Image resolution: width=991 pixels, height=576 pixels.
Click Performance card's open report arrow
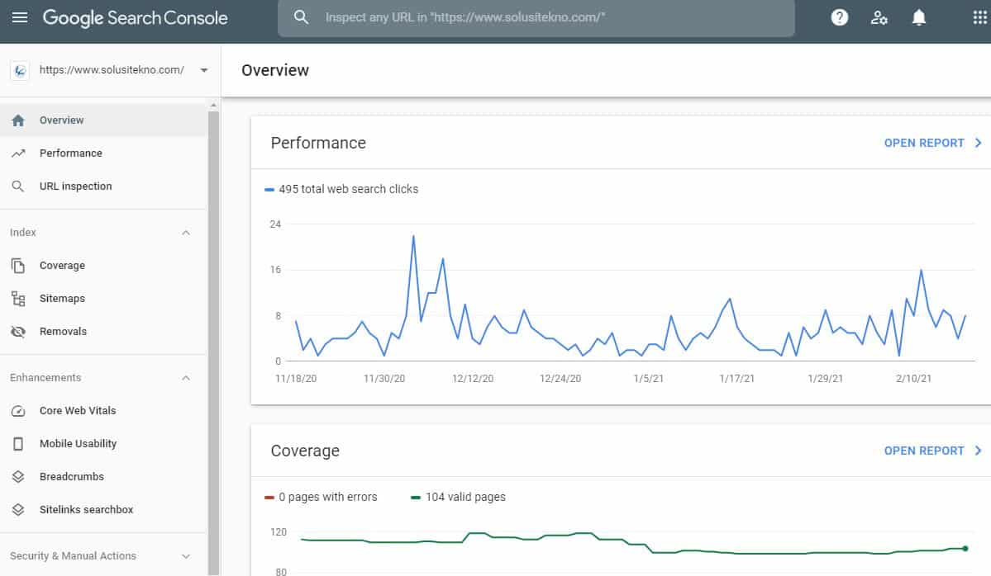pos(978,144)
